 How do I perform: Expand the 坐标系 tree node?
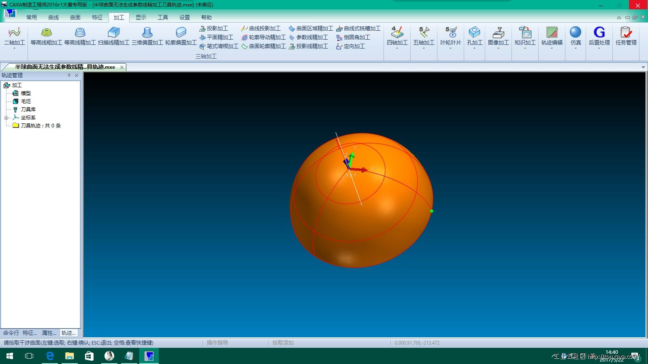pos(6,118)
